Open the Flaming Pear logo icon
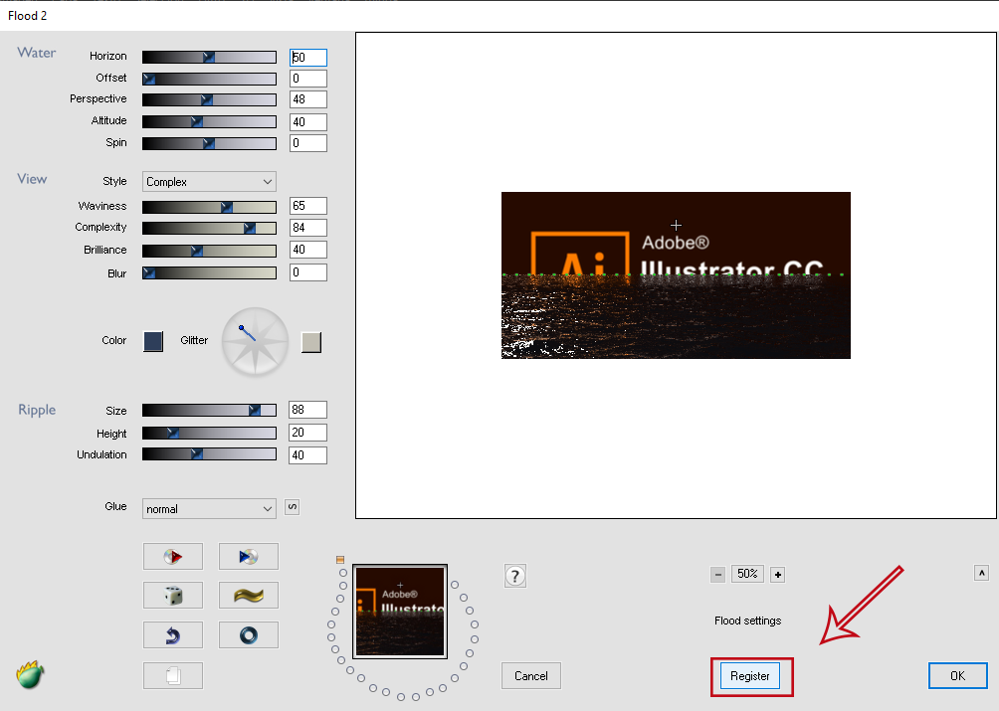Viewport: 999px width, 711px height. 30,675
